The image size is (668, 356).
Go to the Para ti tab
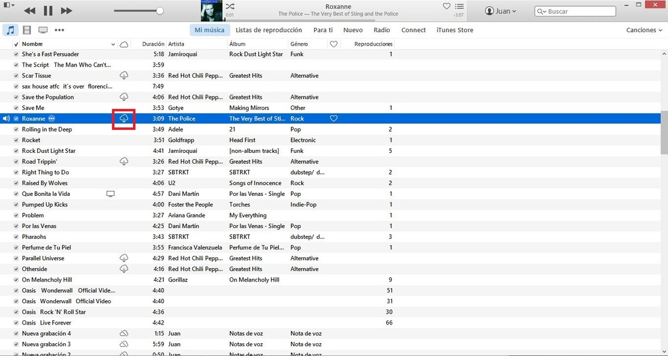(323, 30)
